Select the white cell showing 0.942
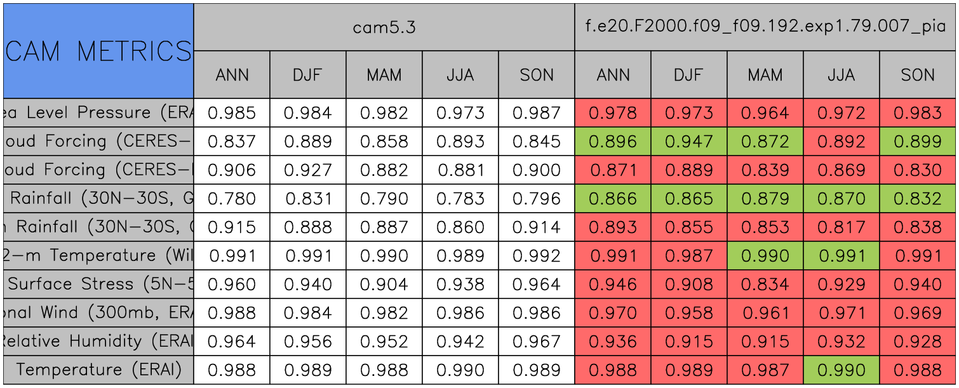The image size is (959, 388). pos(460,342)
